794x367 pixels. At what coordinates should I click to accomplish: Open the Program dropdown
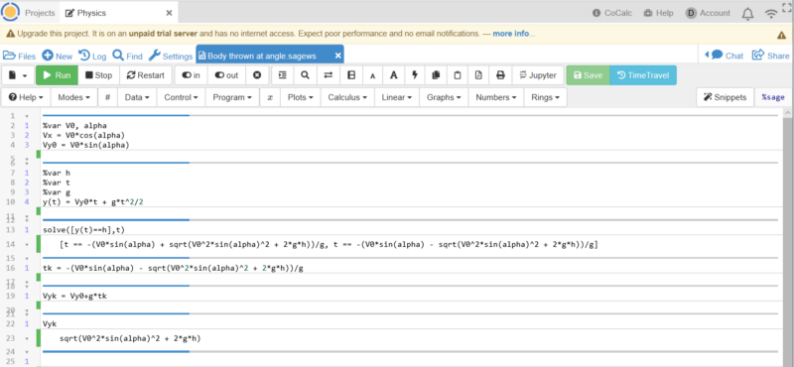coord(232,97)
